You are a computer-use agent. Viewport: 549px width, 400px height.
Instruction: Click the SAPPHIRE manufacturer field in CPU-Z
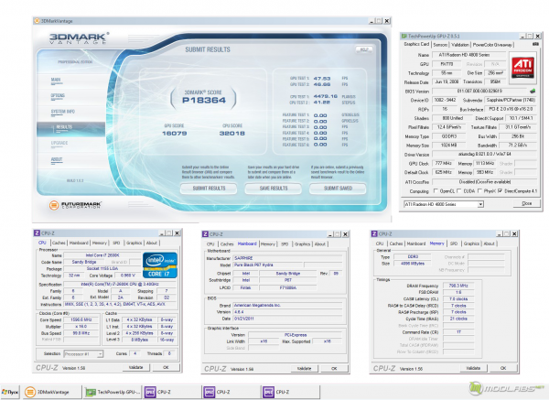(287, 258)
